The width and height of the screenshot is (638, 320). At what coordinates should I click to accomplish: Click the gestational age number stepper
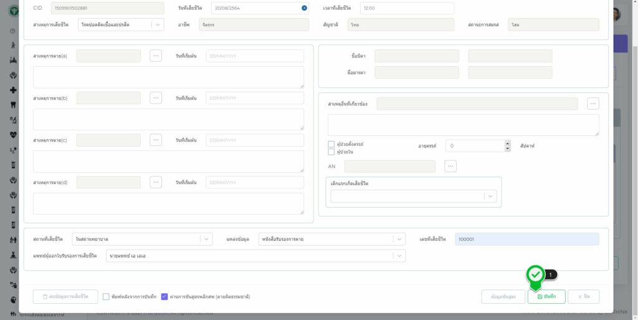tap(507, 145)
